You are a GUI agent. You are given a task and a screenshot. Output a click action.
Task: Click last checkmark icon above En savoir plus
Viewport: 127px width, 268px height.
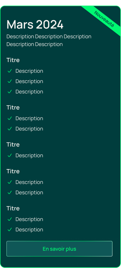10,230
